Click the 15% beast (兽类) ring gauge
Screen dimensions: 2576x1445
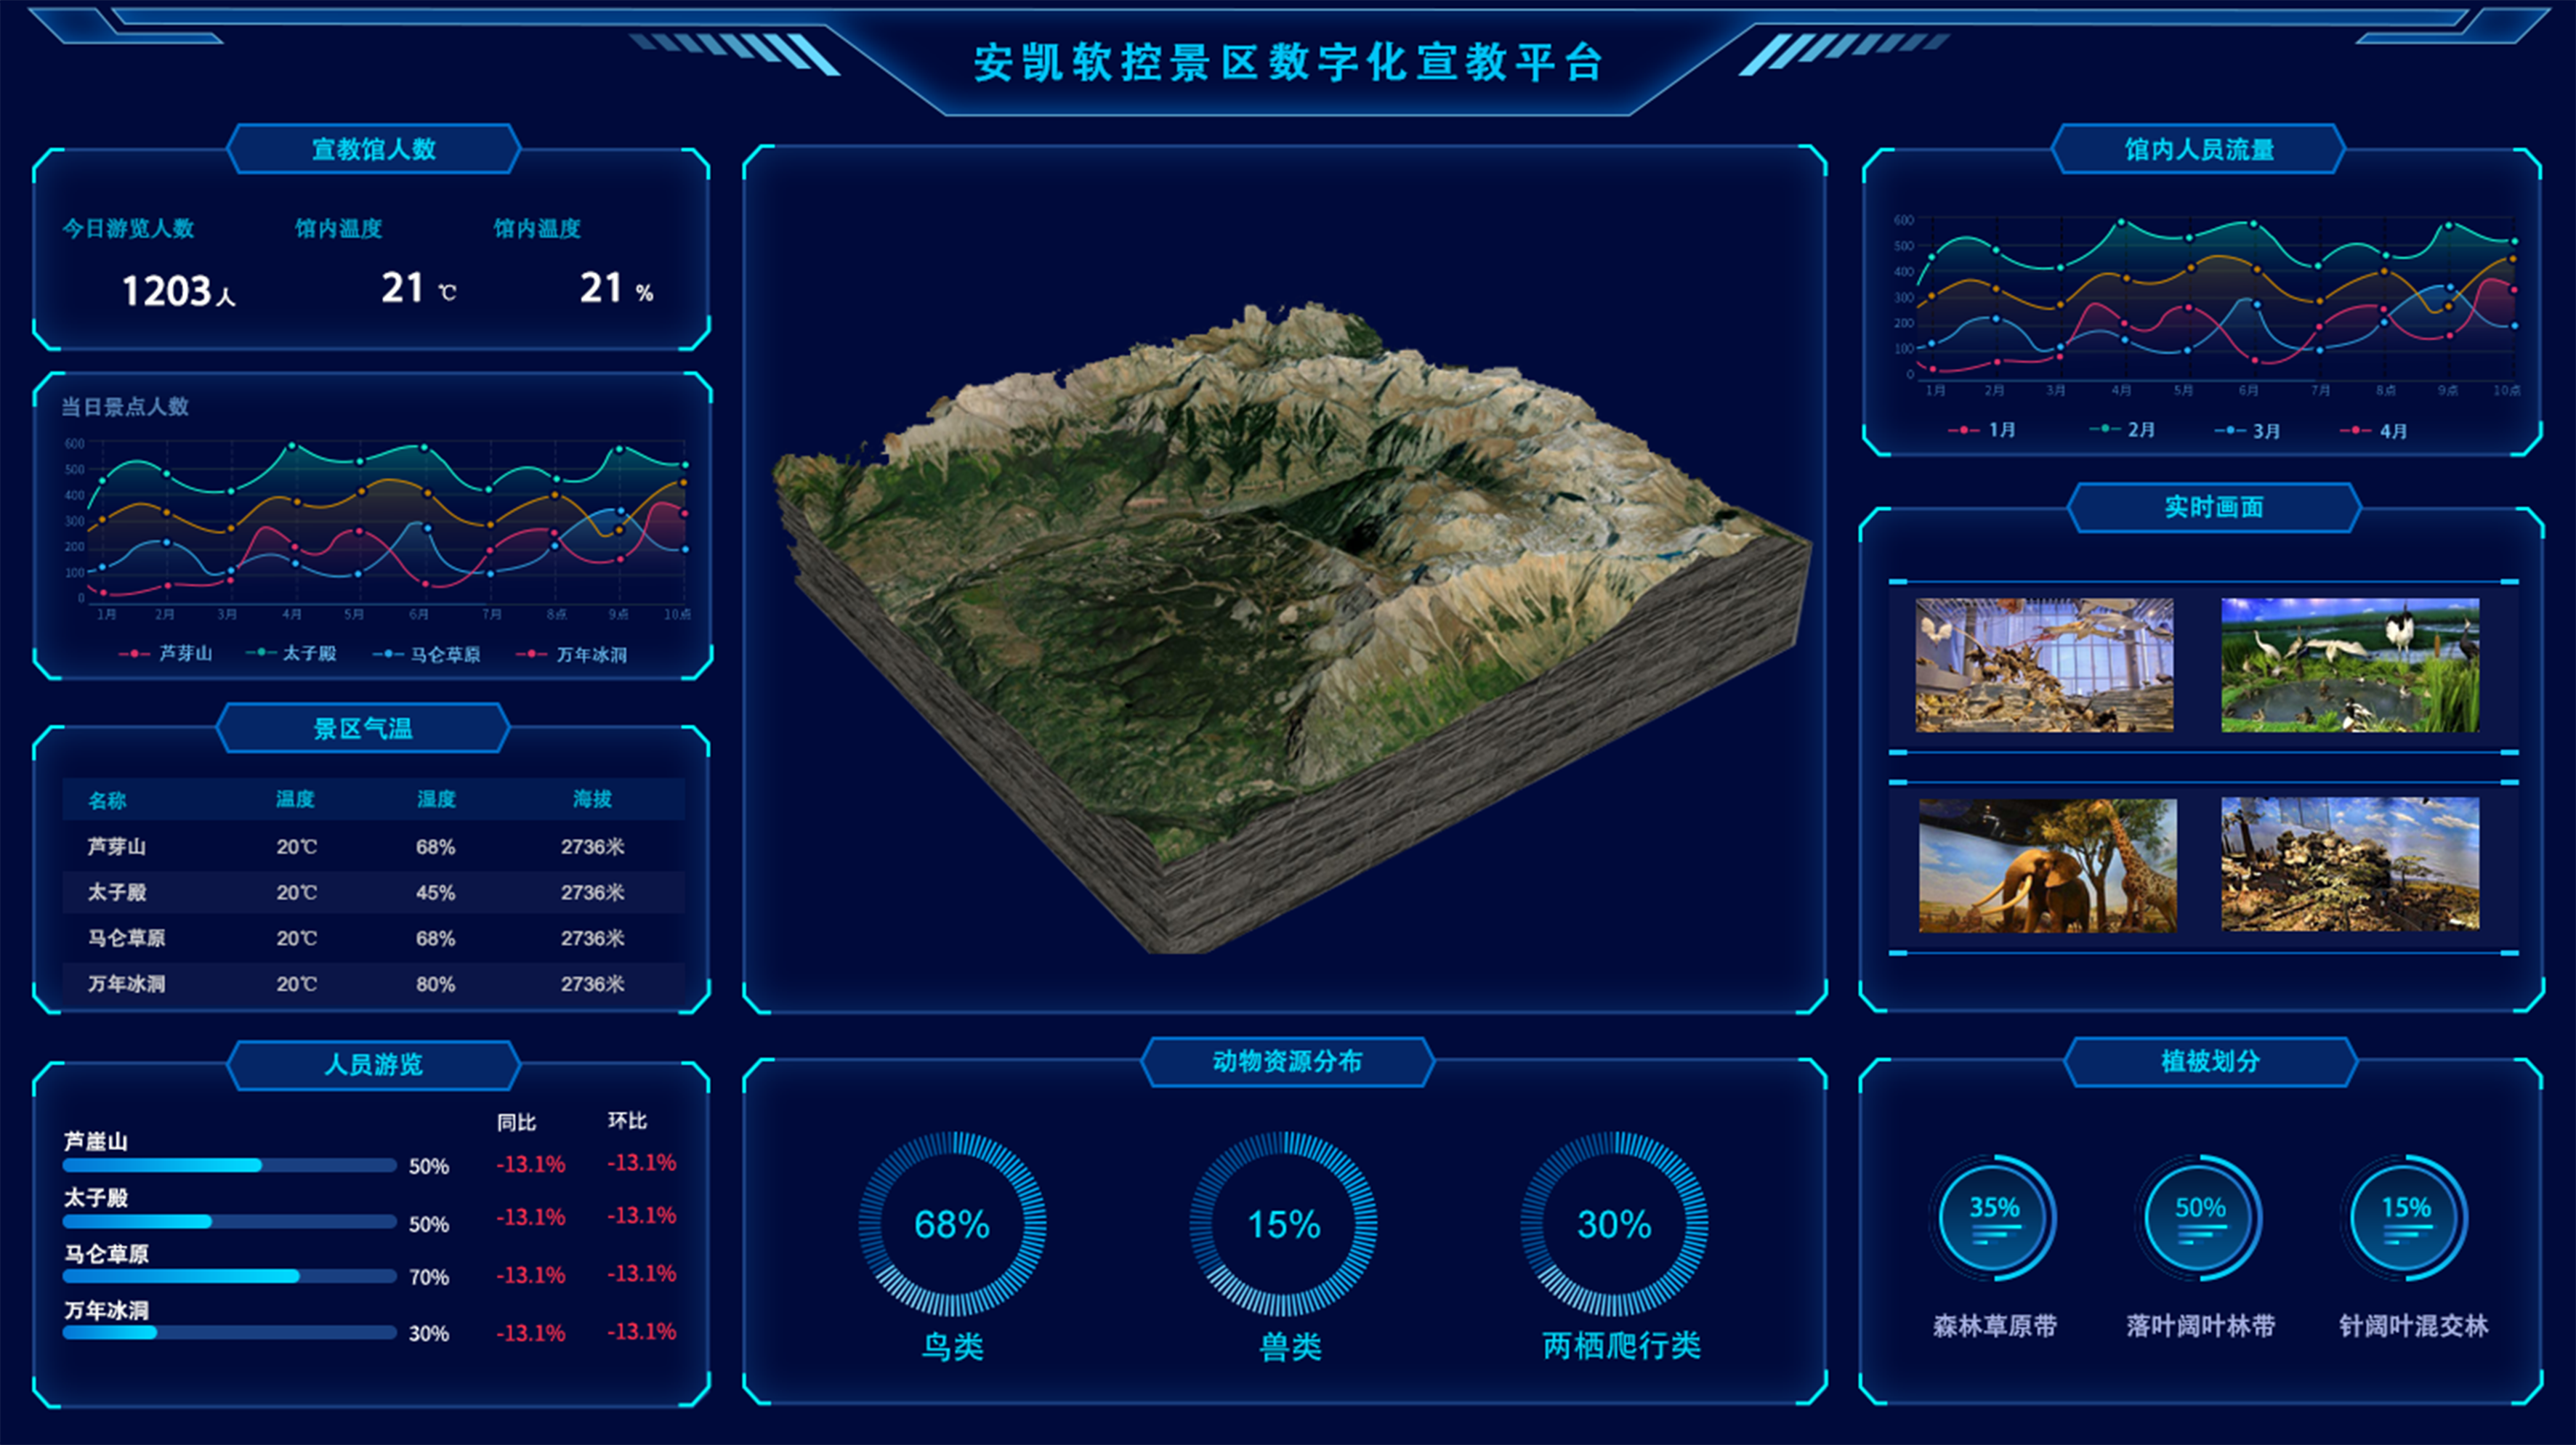pos(1283,1224)
